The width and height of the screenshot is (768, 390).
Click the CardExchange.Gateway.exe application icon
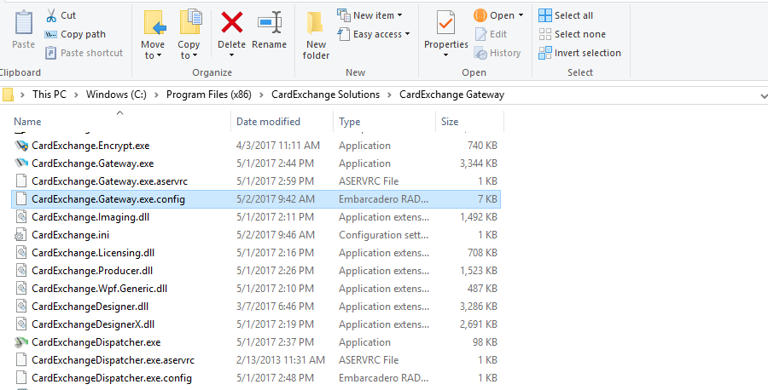21,163
